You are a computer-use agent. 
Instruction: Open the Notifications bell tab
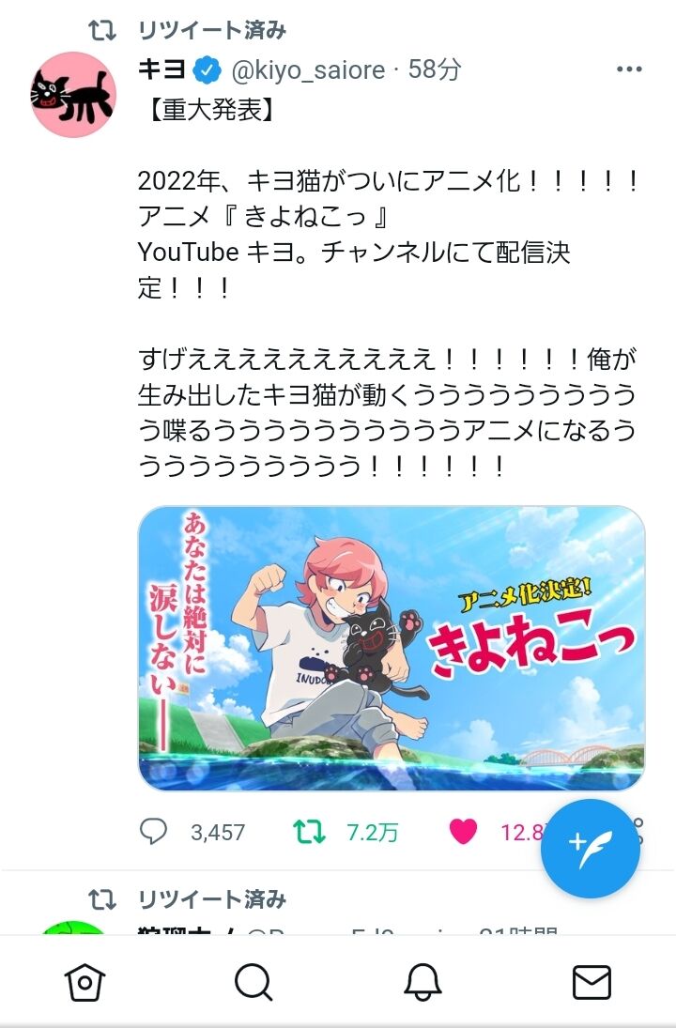[422, 981]
